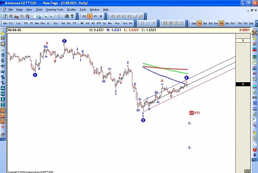Click the red cross icon in left sidebar
Image resolution: width=258 pixels, height=173 pixels.
point(3,127)
